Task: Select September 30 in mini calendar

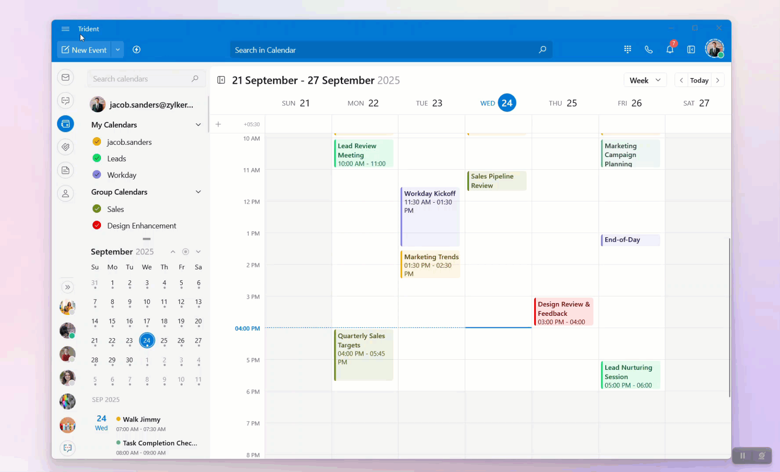Action: pos(130,360)
